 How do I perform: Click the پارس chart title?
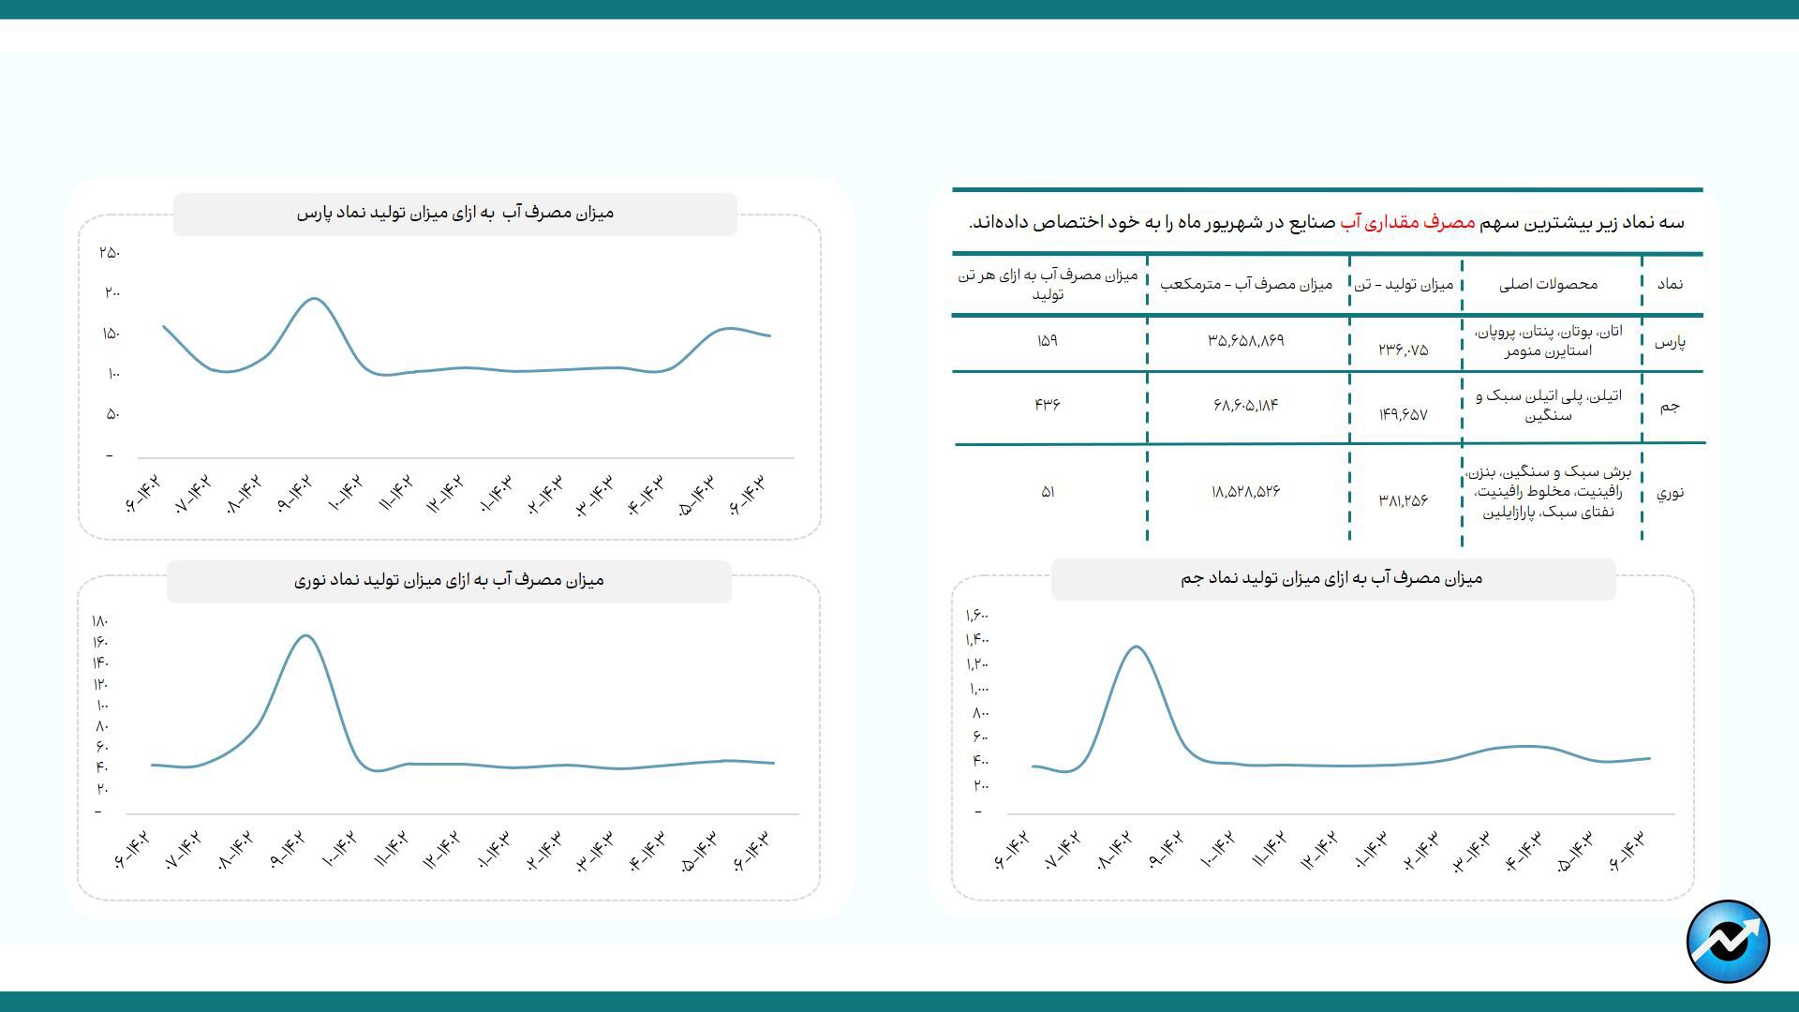tap(455, 213)
